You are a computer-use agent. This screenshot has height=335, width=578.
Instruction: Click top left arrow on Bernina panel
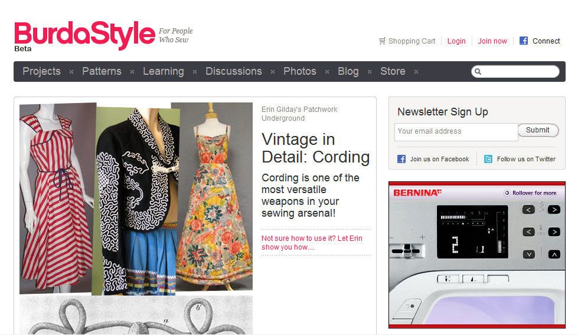point(528,210)
